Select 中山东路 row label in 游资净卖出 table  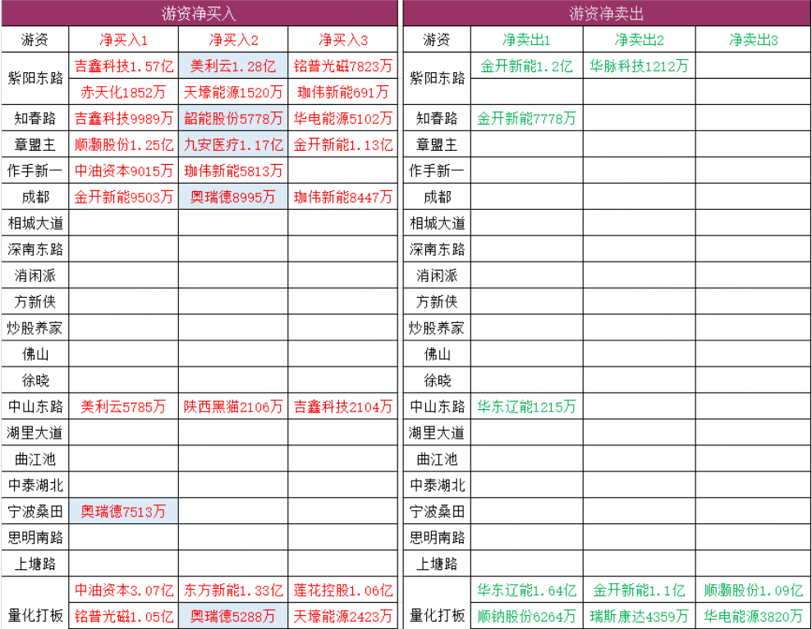click(x=437, y=407)
